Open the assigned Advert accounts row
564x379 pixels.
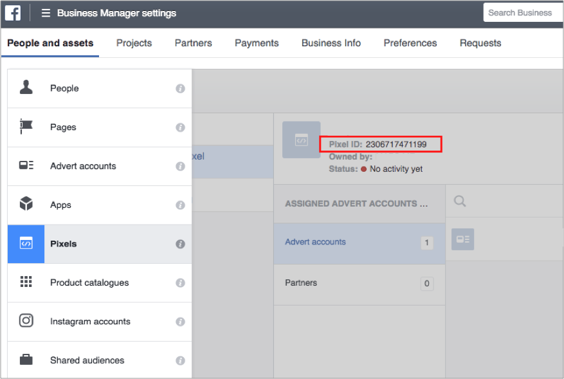(x=359, y=243)
